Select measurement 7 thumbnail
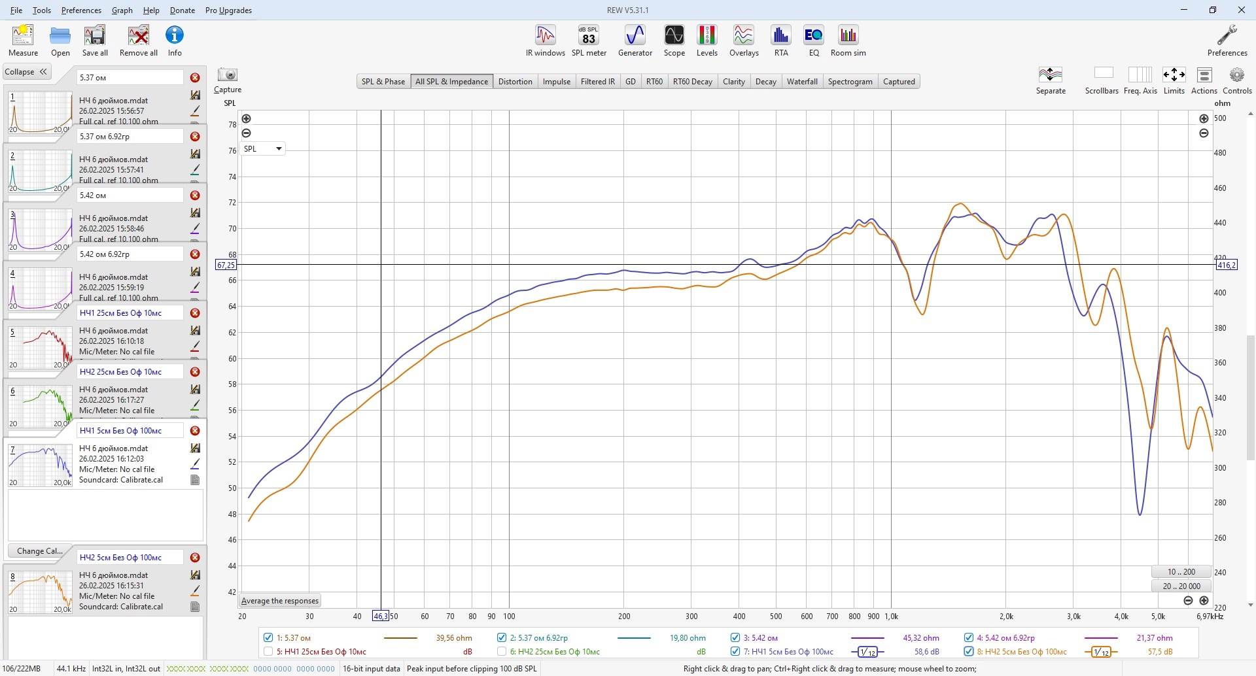Image resolution: width=1256 pixels, height=676 pixels. click(x=40, y=466)
